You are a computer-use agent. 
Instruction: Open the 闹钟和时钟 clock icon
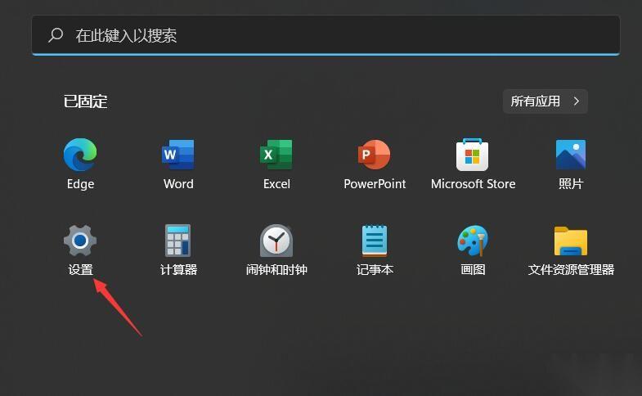point(276,241)
